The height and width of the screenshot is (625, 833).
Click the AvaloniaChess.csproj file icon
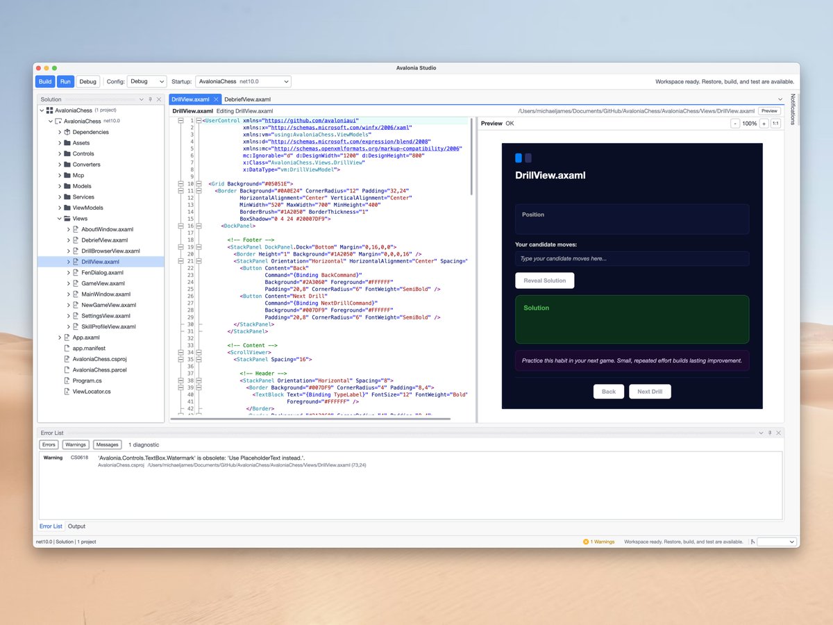[x=67, y=359]
